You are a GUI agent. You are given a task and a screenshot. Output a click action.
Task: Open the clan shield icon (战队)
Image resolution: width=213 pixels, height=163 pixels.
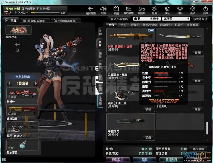pyautogui.click(x=167, y=9)
